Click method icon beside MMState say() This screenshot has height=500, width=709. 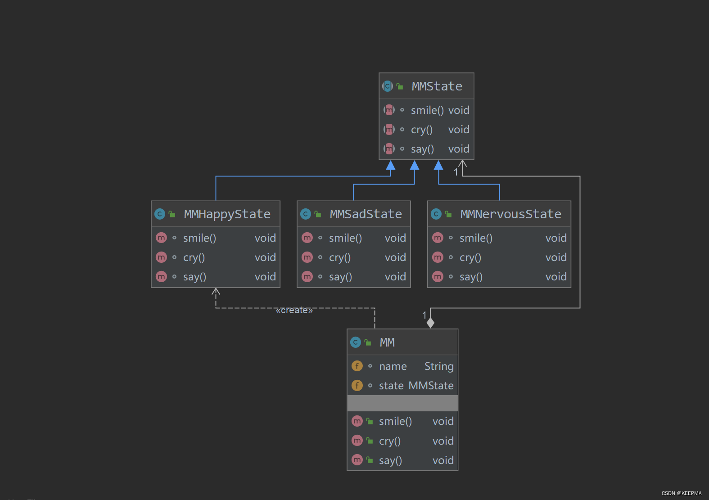tap(389, 149)
